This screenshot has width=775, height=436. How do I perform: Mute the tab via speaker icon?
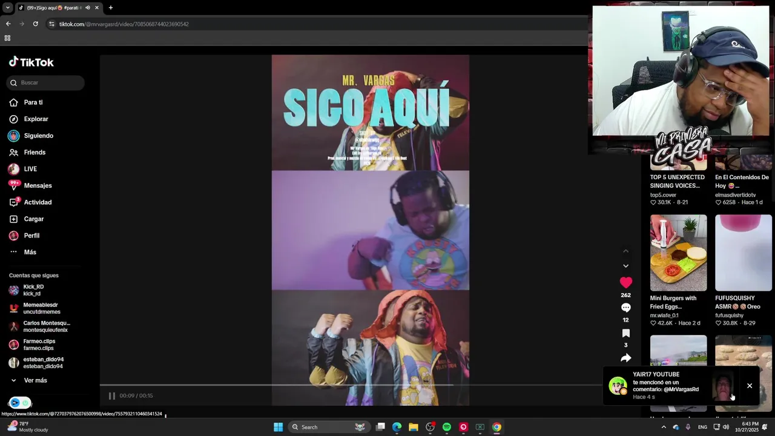coord(87,8)
